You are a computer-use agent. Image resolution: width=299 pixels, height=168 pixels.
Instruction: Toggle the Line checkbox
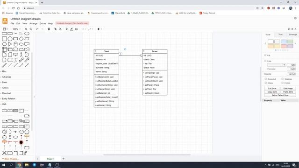coord(265,61)
